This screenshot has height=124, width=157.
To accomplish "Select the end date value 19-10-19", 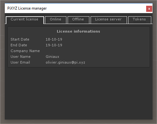I will pos(54,45).
